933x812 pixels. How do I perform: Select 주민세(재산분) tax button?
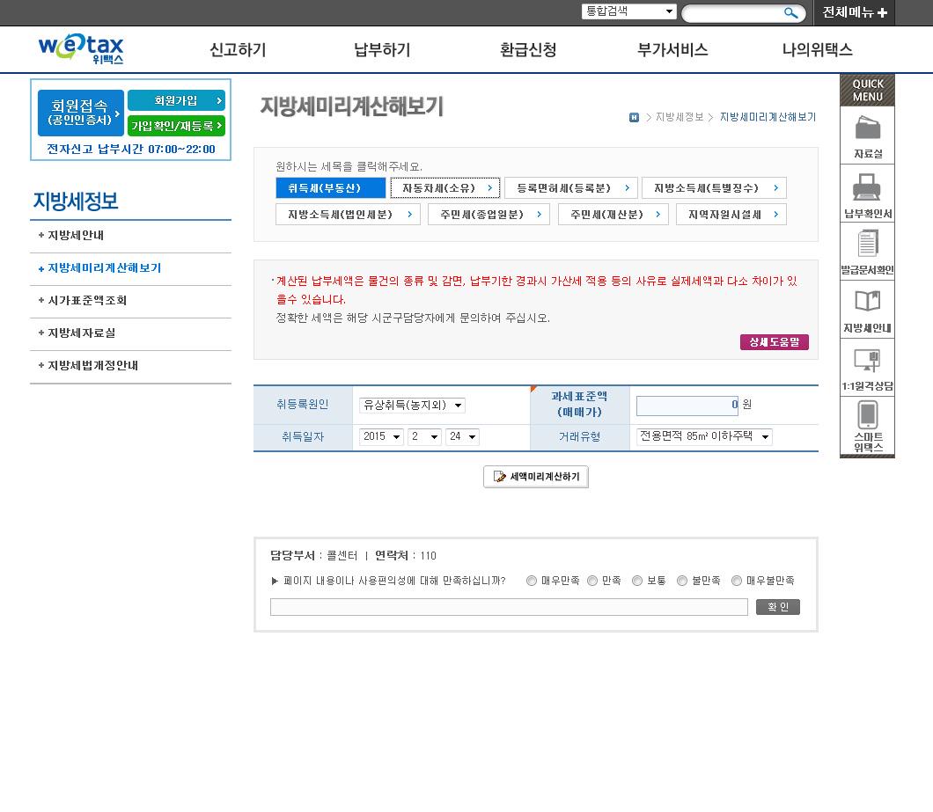point(613,214)
